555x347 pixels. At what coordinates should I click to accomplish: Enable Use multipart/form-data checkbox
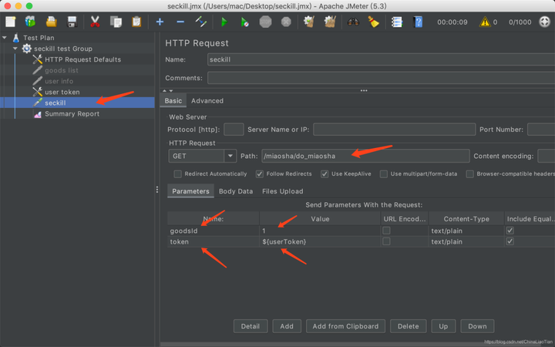pos(384,173)
